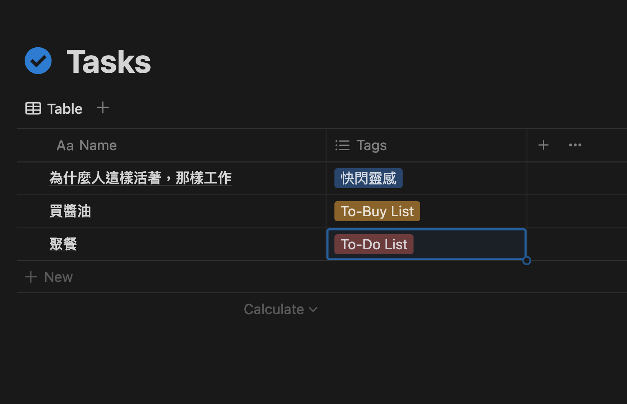The width and height of the screenshot is (627, 404).
Task: Click the plus icon beside New
Action: (31, 277)
